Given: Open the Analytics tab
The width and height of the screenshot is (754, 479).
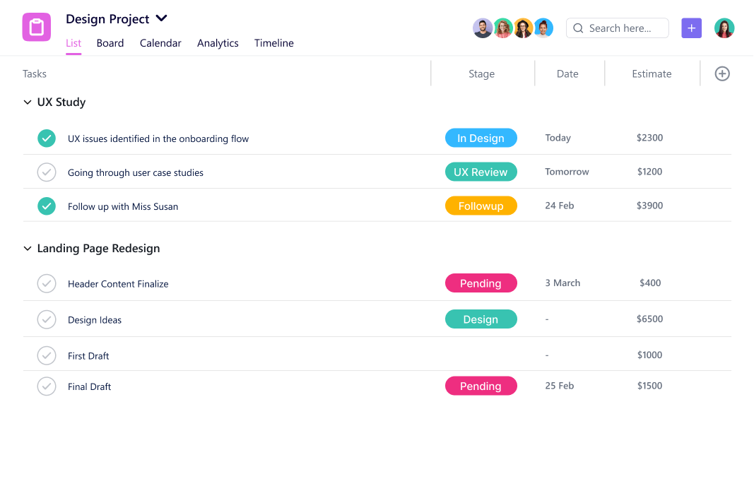Looking at the screenshot, I should (x=218, y=43).
